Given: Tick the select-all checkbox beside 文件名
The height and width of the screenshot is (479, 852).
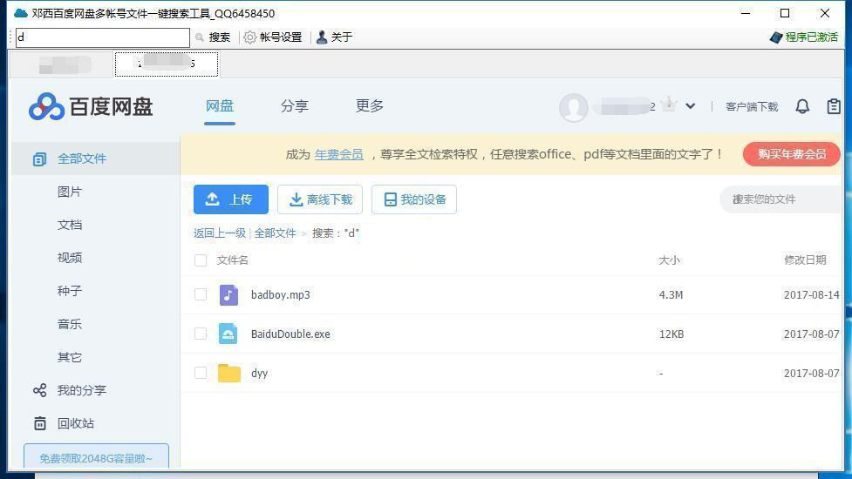Looking at the screenshot, I should pyautogui.click(x=201, y=260).
